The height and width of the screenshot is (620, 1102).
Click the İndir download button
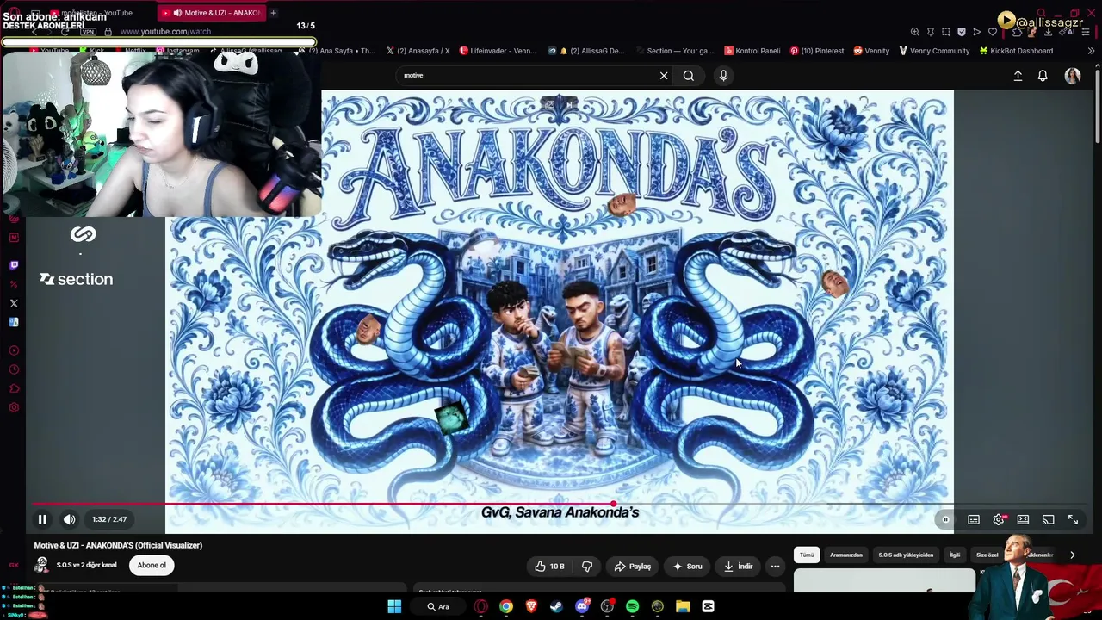tap(739, 566)
